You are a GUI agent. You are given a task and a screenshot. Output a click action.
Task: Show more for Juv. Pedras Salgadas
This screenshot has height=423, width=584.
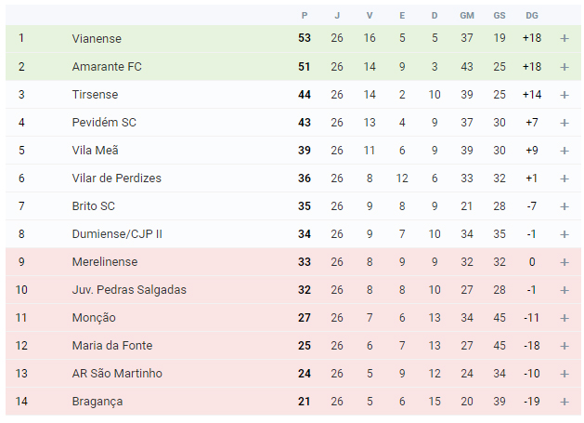click(565, 290)
